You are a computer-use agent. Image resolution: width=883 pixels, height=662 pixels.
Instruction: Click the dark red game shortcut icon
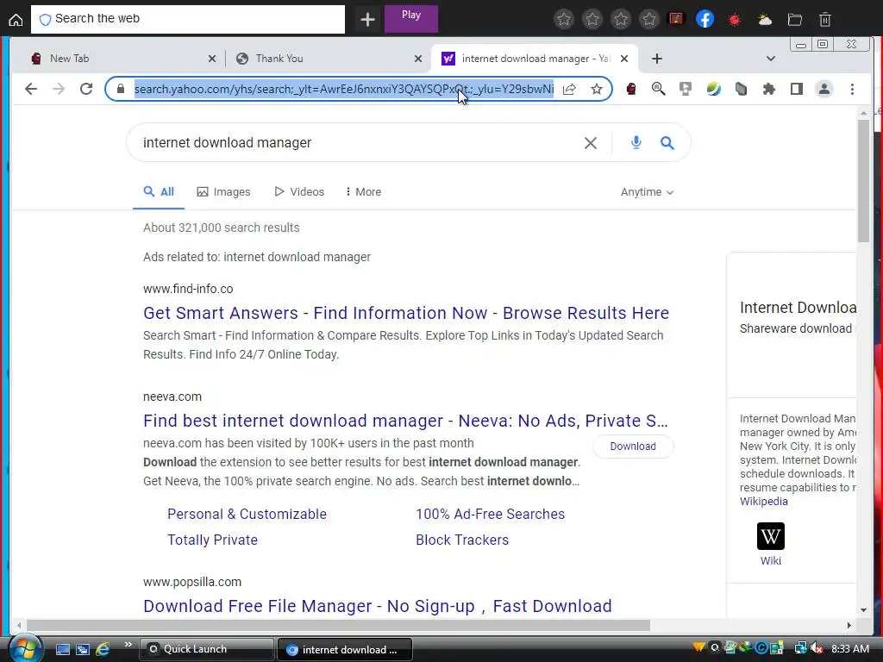click(x=676, y=19)
